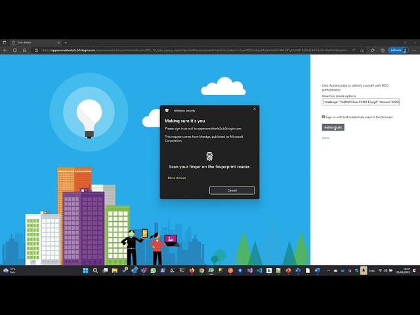The height and width of the screenshot is (315, 420).
Task: Open notification center icon
Action: tap(414, 270)
